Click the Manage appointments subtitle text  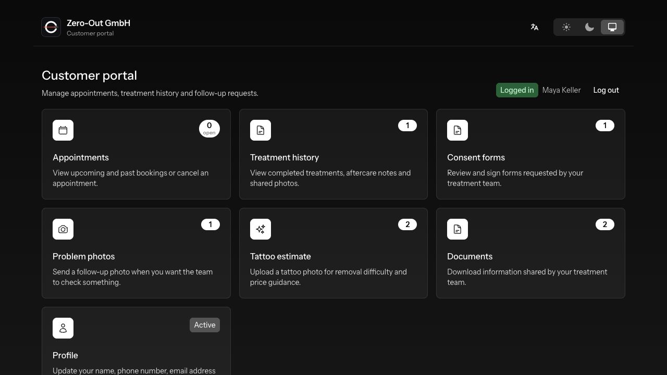[x=150, y=93]
